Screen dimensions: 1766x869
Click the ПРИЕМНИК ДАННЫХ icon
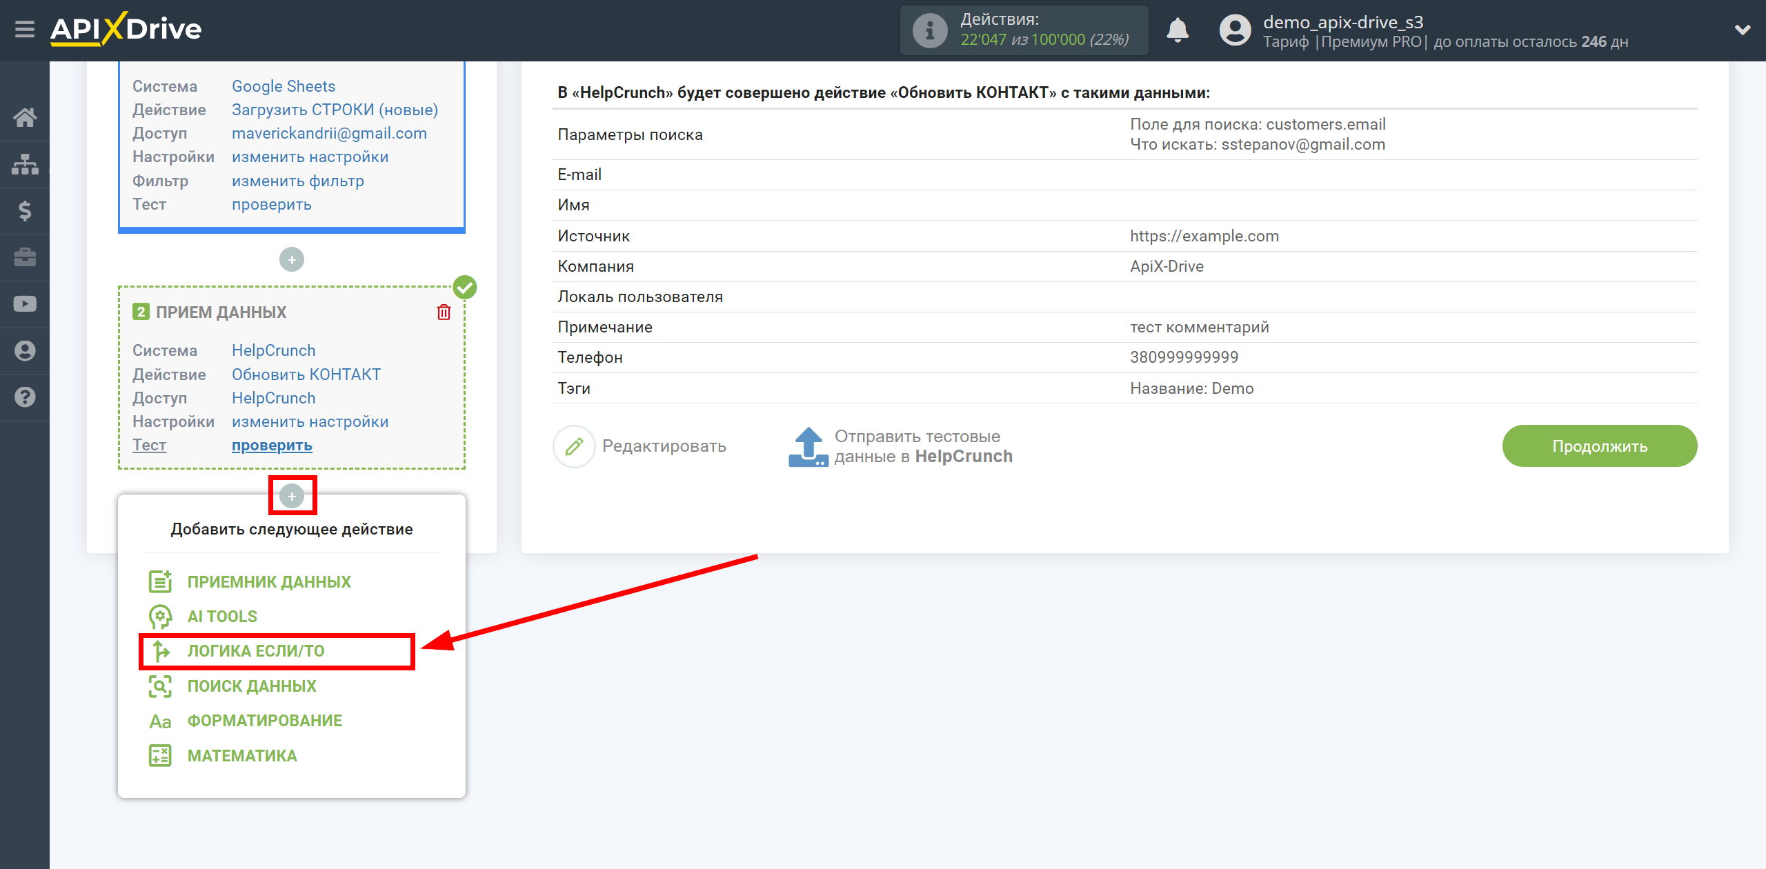pyautogui.click(x=160, y=582)
